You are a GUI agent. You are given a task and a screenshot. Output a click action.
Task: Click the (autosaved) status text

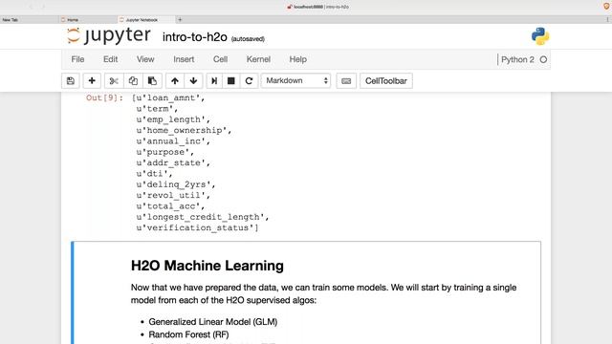tap(248, 39)
